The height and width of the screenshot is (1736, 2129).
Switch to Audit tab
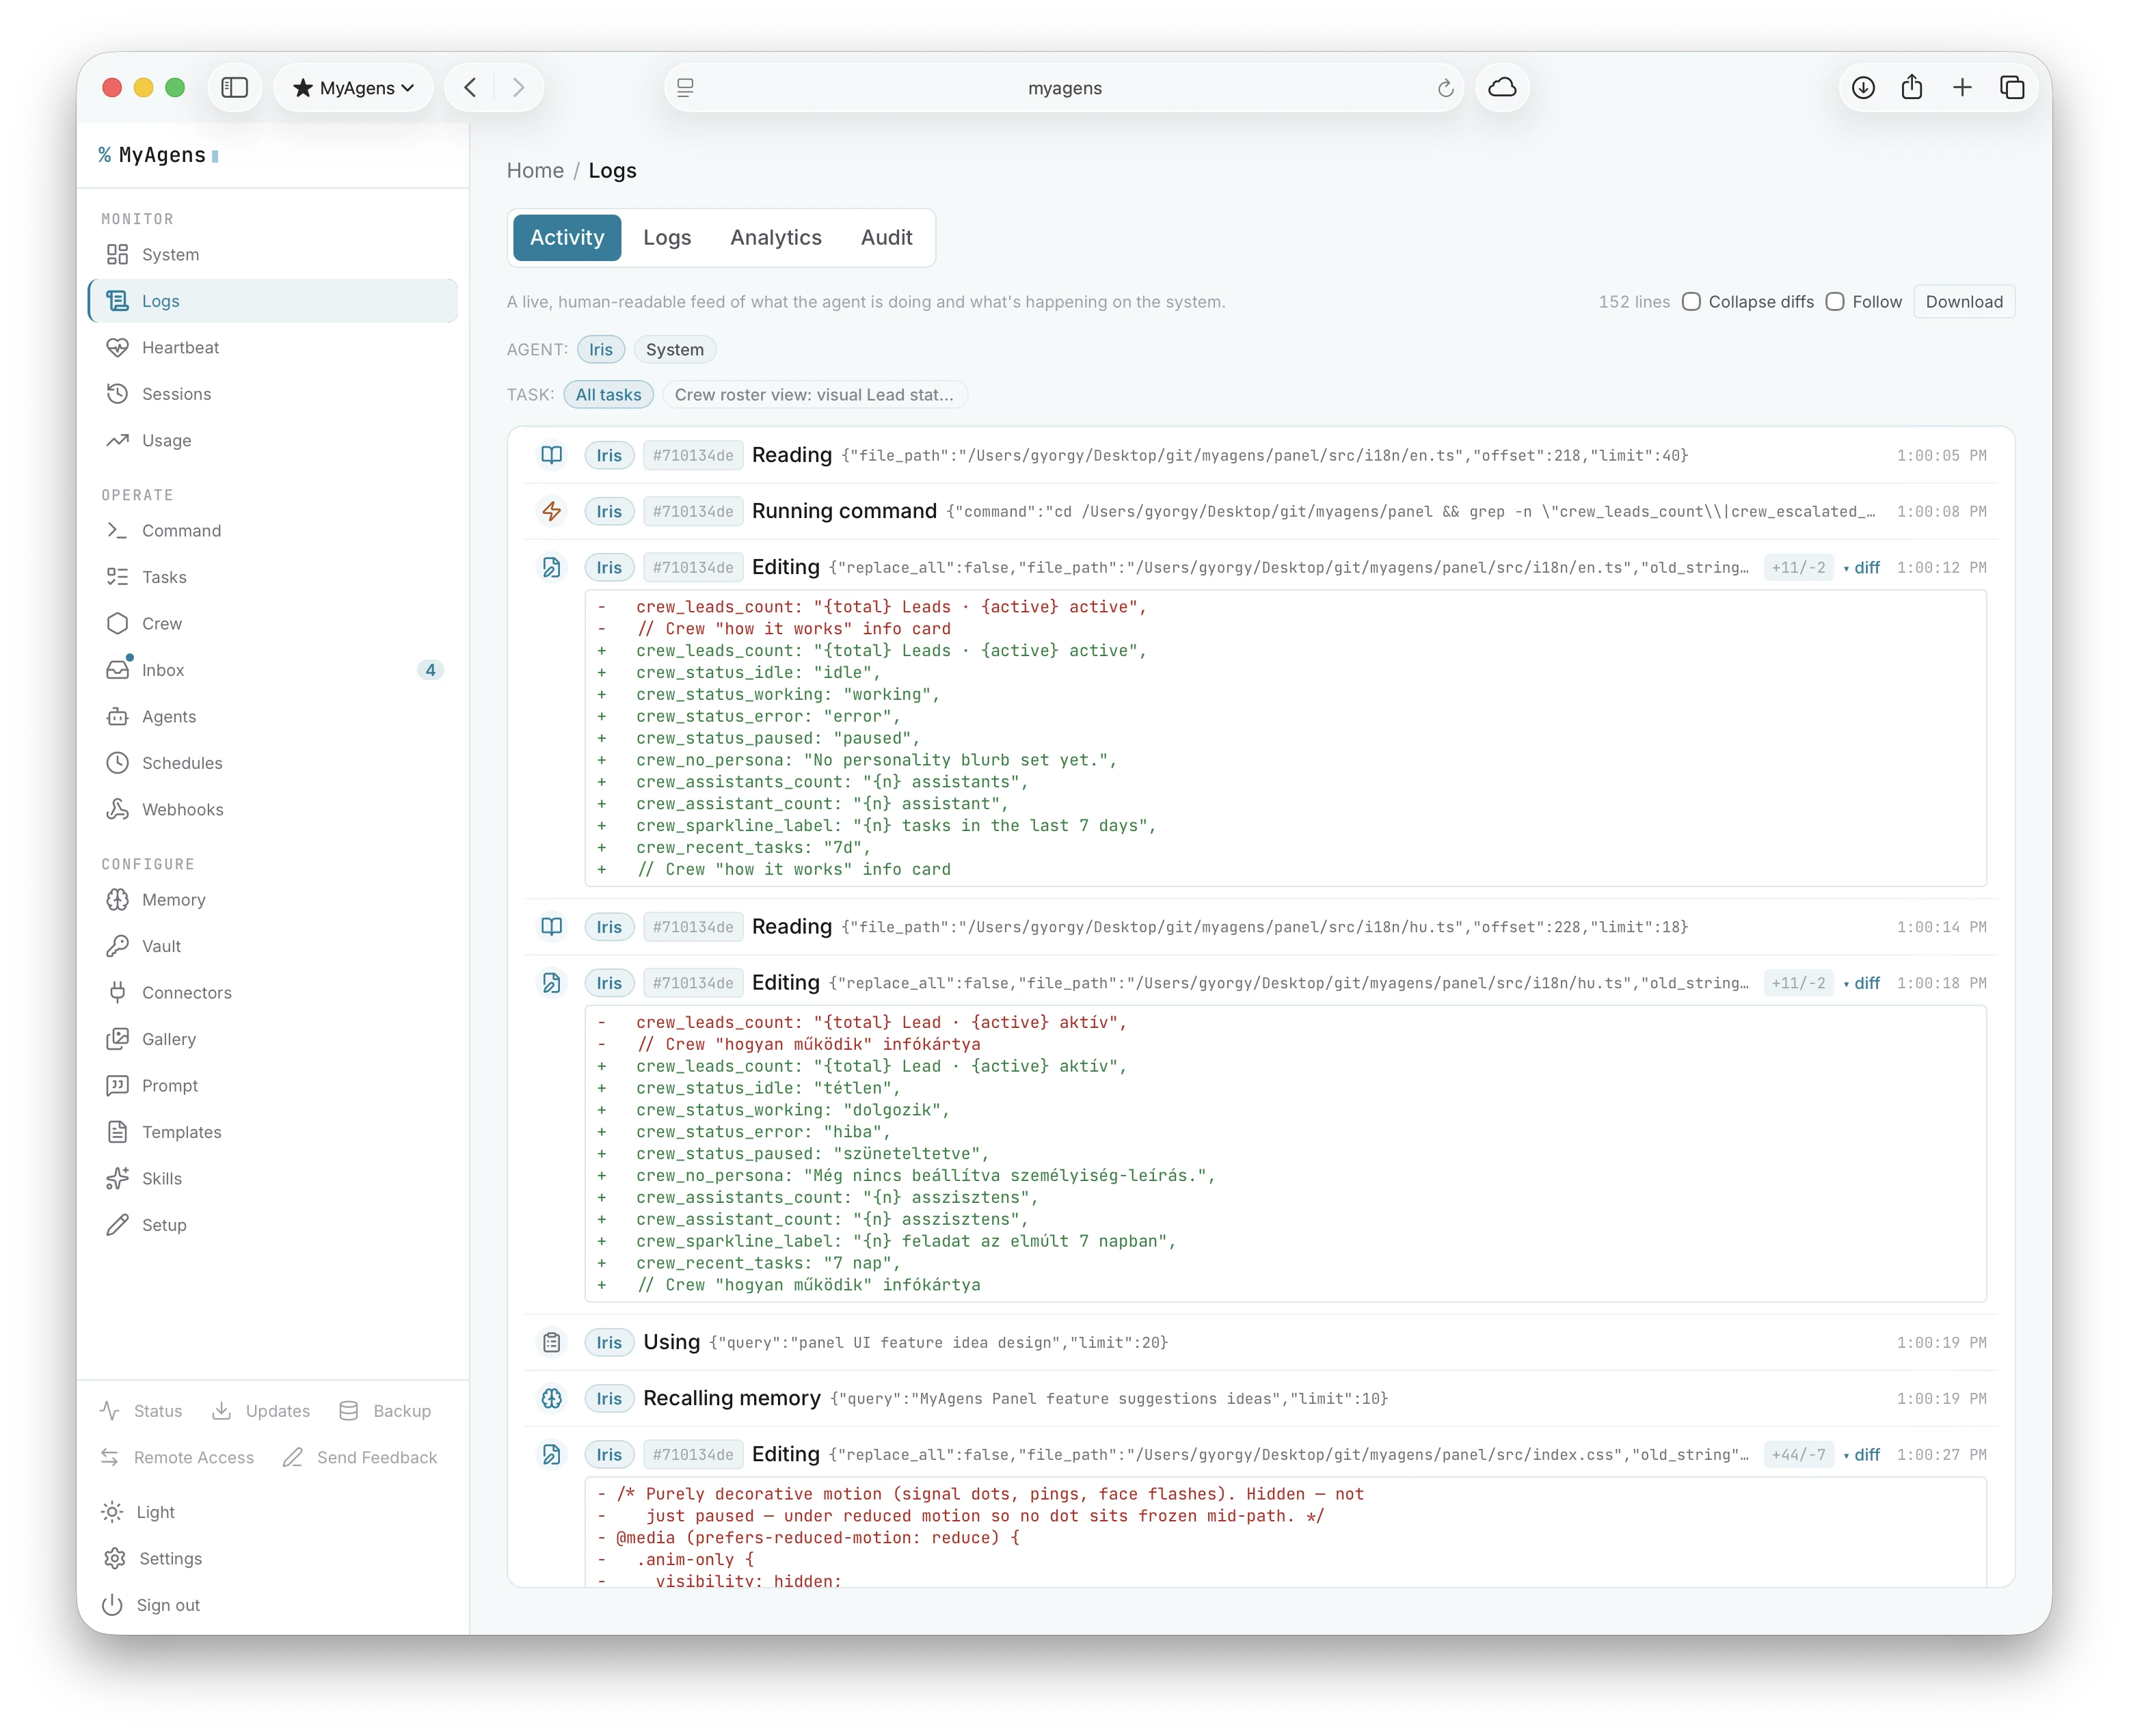(x=887, y=238)
